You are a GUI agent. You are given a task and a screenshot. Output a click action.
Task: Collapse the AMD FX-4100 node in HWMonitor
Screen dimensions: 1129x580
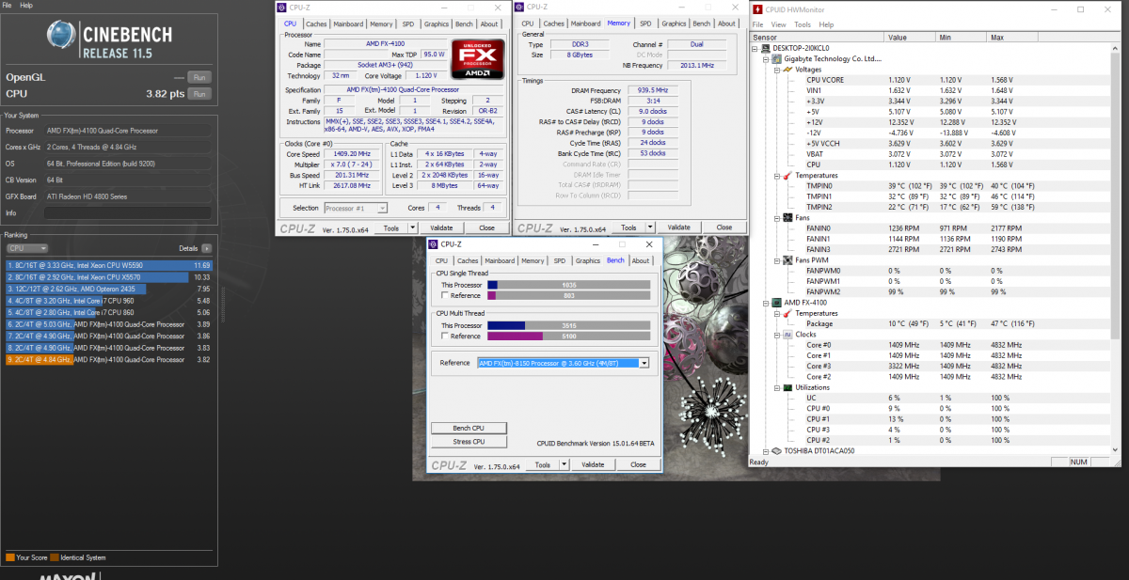(x=765, y=303)
